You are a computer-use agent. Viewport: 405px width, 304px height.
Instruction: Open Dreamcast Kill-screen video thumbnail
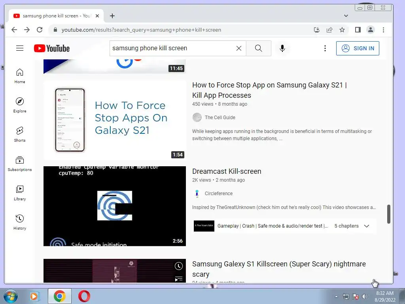pos(115,206)
